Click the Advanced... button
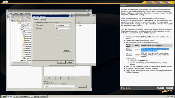Viewport: 175px width, 98px height. click(x=67, y=51)
